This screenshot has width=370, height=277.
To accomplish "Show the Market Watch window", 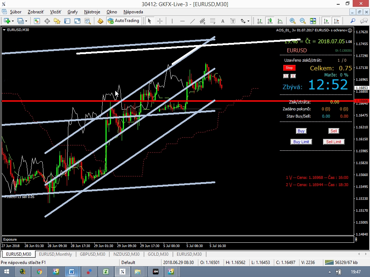I will coord(36,21).
